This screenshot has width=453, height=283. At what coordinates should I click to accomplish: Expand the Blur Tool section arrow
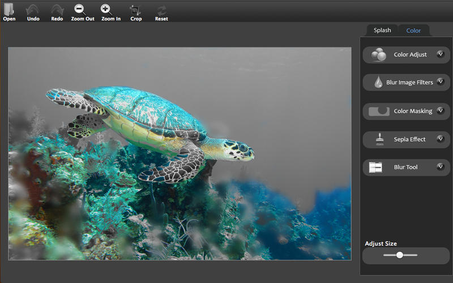440,167
